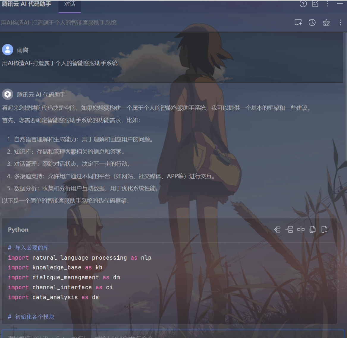Show diff compare icon in Python block

click(x=301, y=229)
